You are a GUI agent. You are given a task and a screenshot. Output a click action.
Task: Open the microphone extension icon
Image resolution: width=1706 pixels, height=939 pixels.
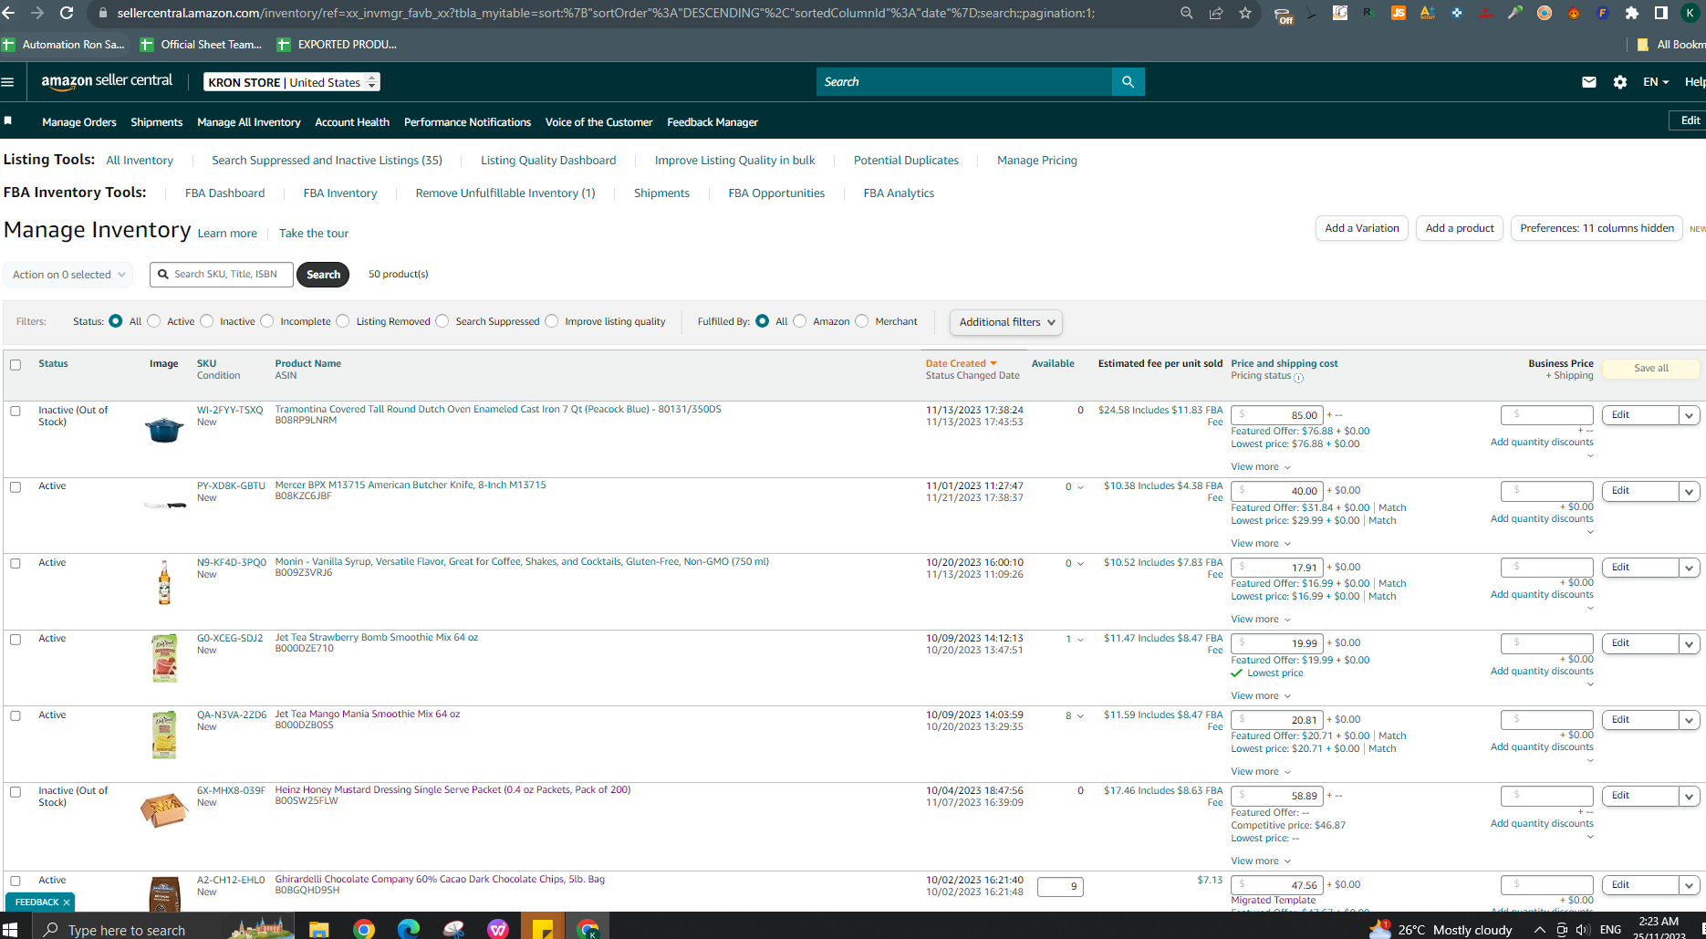pos(1515,13)
